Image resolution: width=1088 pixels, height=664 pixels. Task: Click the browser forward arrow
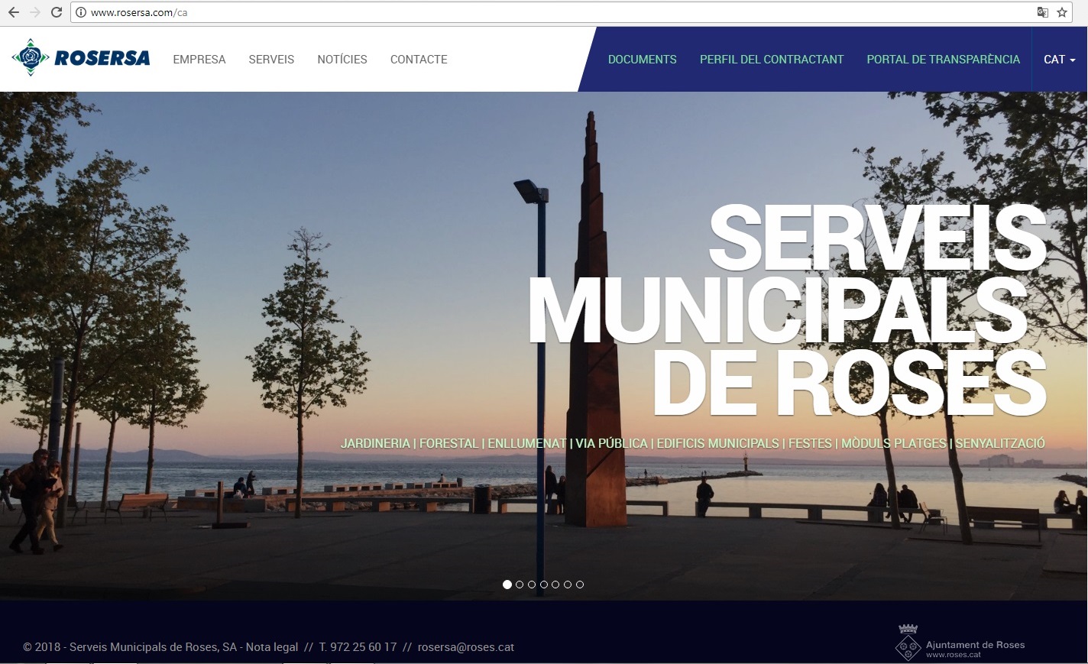(34, 12)
